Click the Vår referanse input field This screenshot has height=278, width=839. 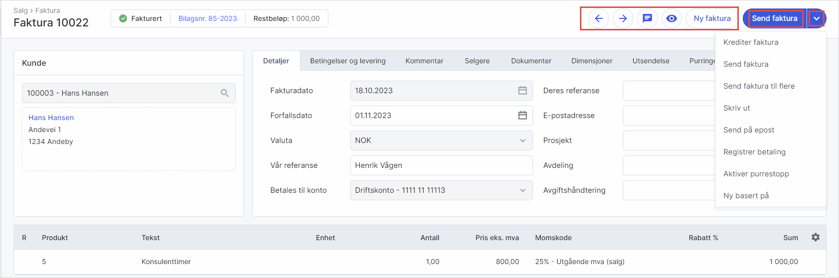pos(441,165)
